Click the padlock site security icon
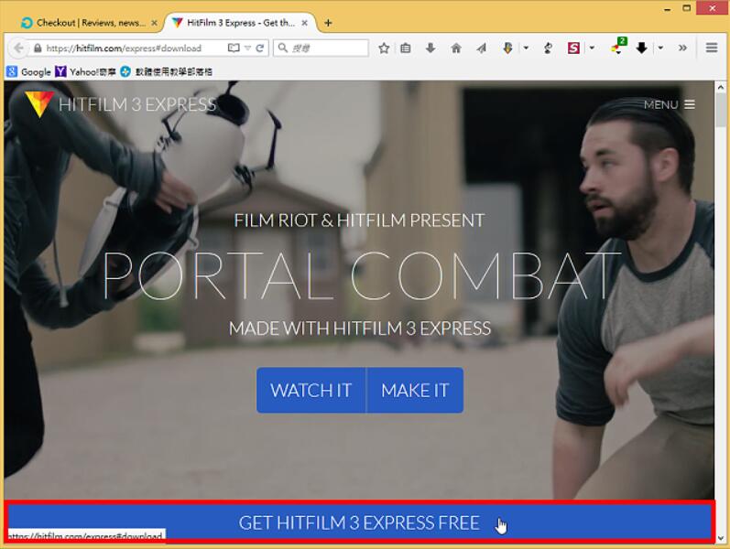This screenshot has width=730, height=549. click(38, 48)
